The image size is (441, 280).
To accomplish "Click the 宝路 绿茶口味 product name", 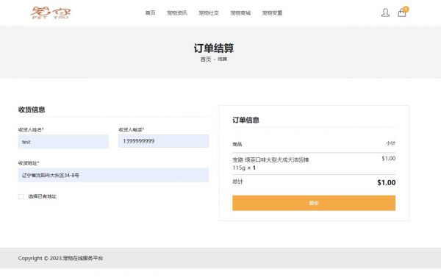I will pos(270,164).
